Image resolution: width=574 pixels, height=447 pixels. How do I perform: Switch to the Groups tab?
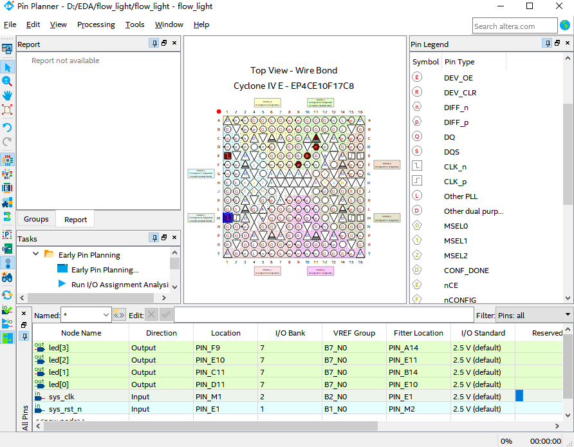click(36, 219)
